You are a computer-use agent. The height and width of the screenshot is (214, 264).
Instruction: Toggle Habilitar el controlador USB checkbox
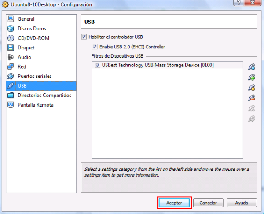coord(84,37)
